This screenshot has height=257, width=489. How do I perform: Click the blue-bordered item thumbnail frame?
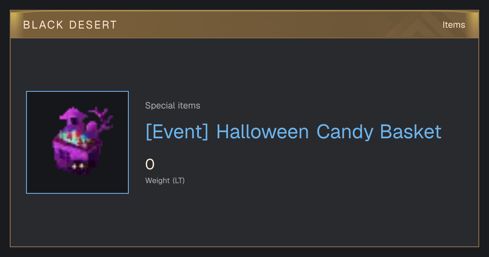77,142
